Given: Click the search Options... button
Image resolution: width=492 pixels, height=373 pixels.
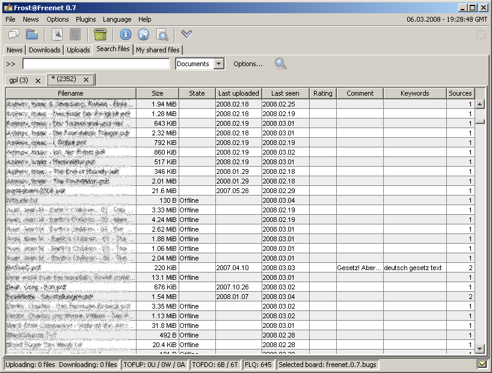Looking at the screenshot, I should tap(248, 64).
